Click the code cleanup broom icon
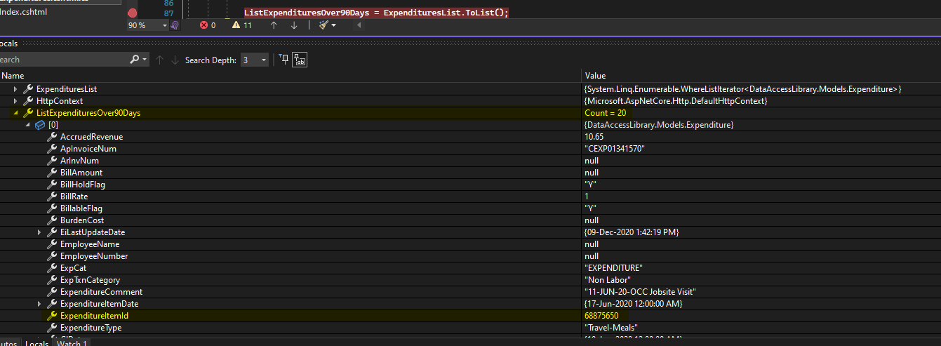The image size is (941, 346). click(323, 25)
